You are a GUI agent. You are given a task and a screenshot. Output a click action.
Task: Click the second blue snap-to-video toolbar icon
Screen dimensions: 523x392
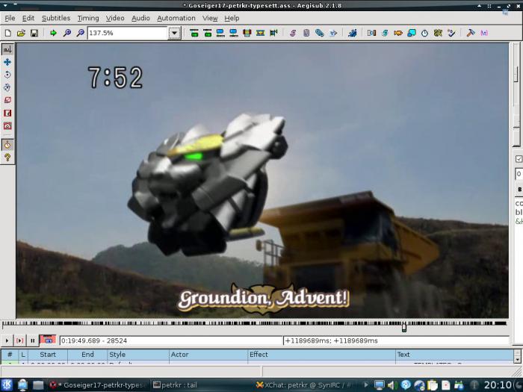[233, 33]
